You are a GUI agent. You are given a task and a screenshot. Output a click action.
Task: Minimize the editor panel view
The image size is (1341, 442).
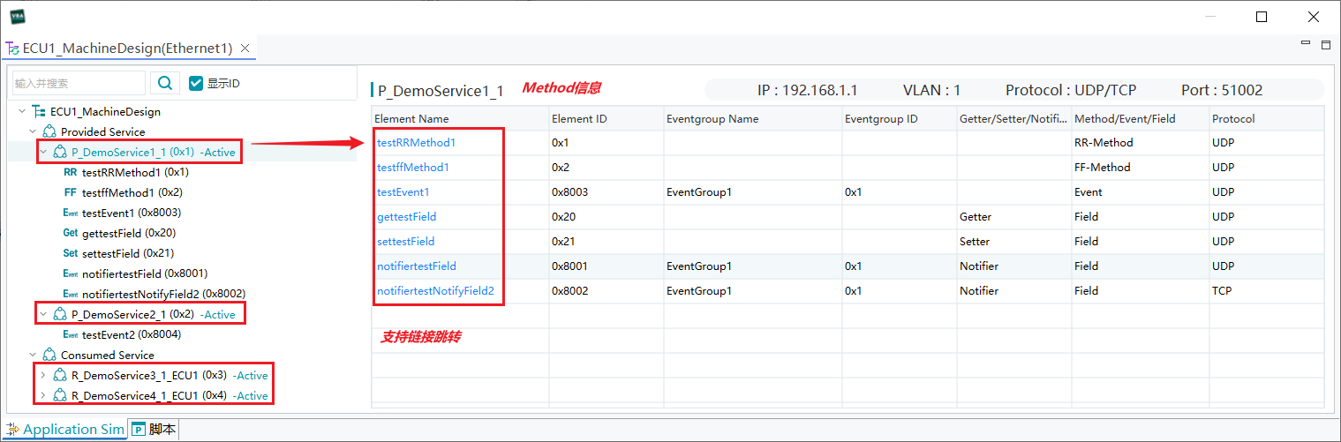(x=1307, y=42)
